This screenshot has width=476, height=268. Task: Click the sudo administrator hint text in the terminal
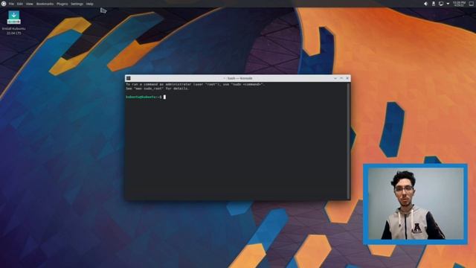pos(195,84)
